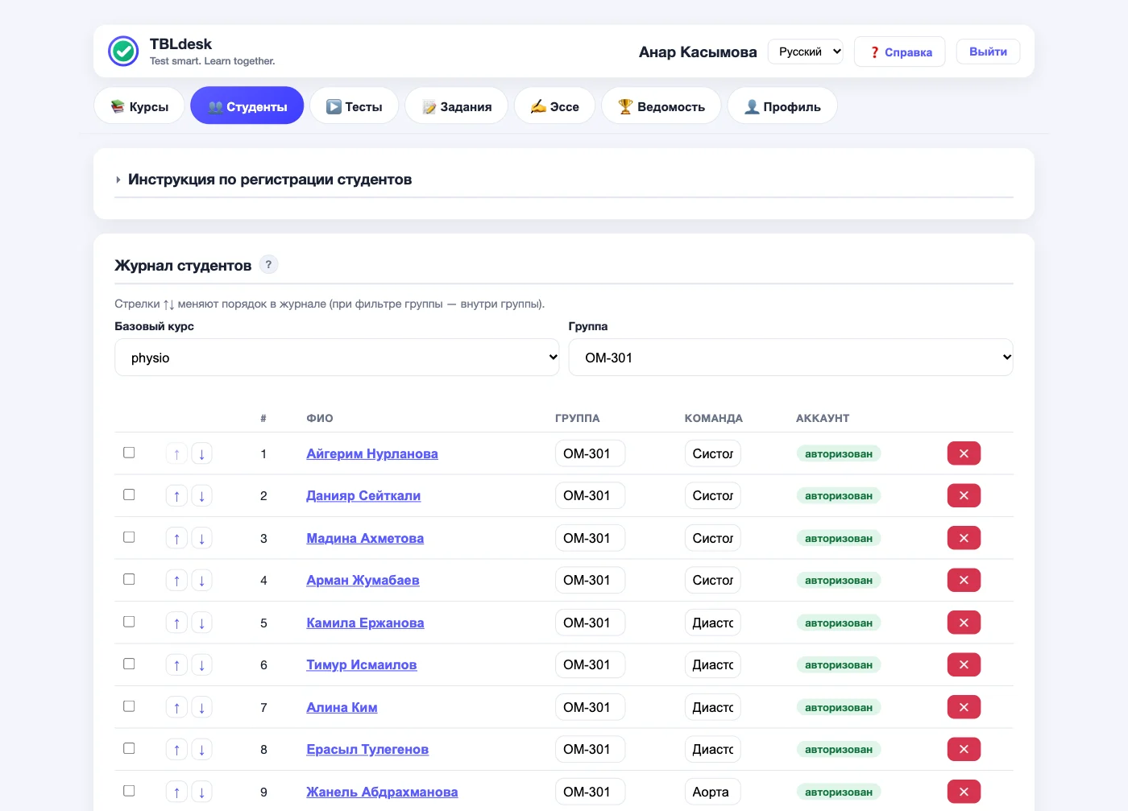Open student link Камила Ержанова
The height and width of the screenshot is (811, 1128).
click(365, 623)
